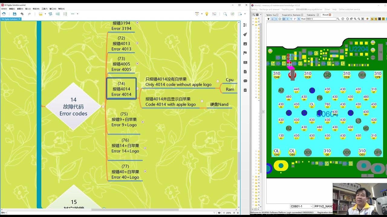Click the XMind export icon

pos(240,14)
